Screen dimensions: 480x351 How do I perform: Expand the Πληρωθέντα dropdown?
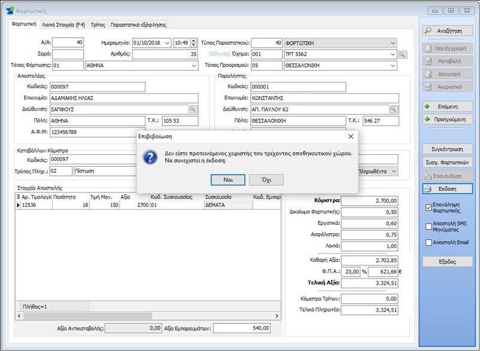394,171
